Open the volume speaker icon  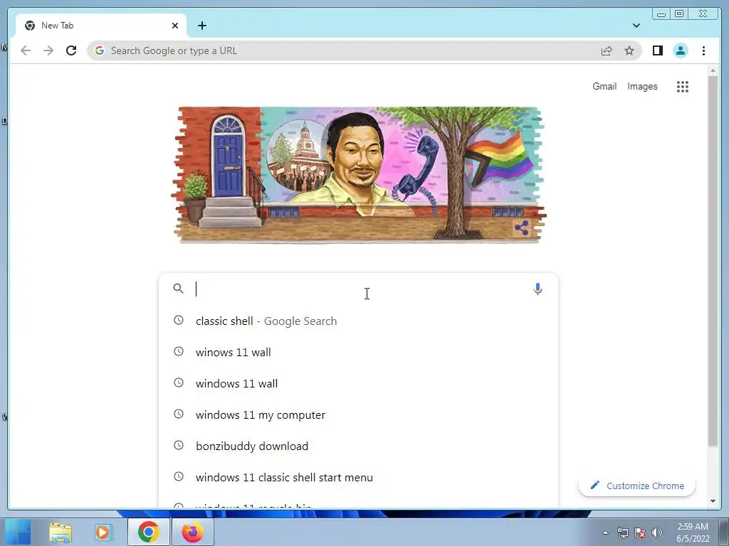pyautogui.click(x=657, y=532)
